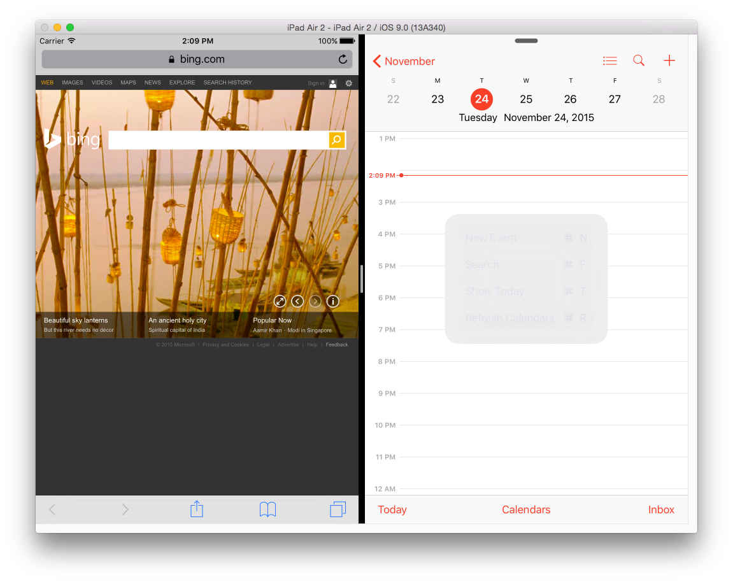
Task: Click the Legal footer link
Action: click(263, 345)
